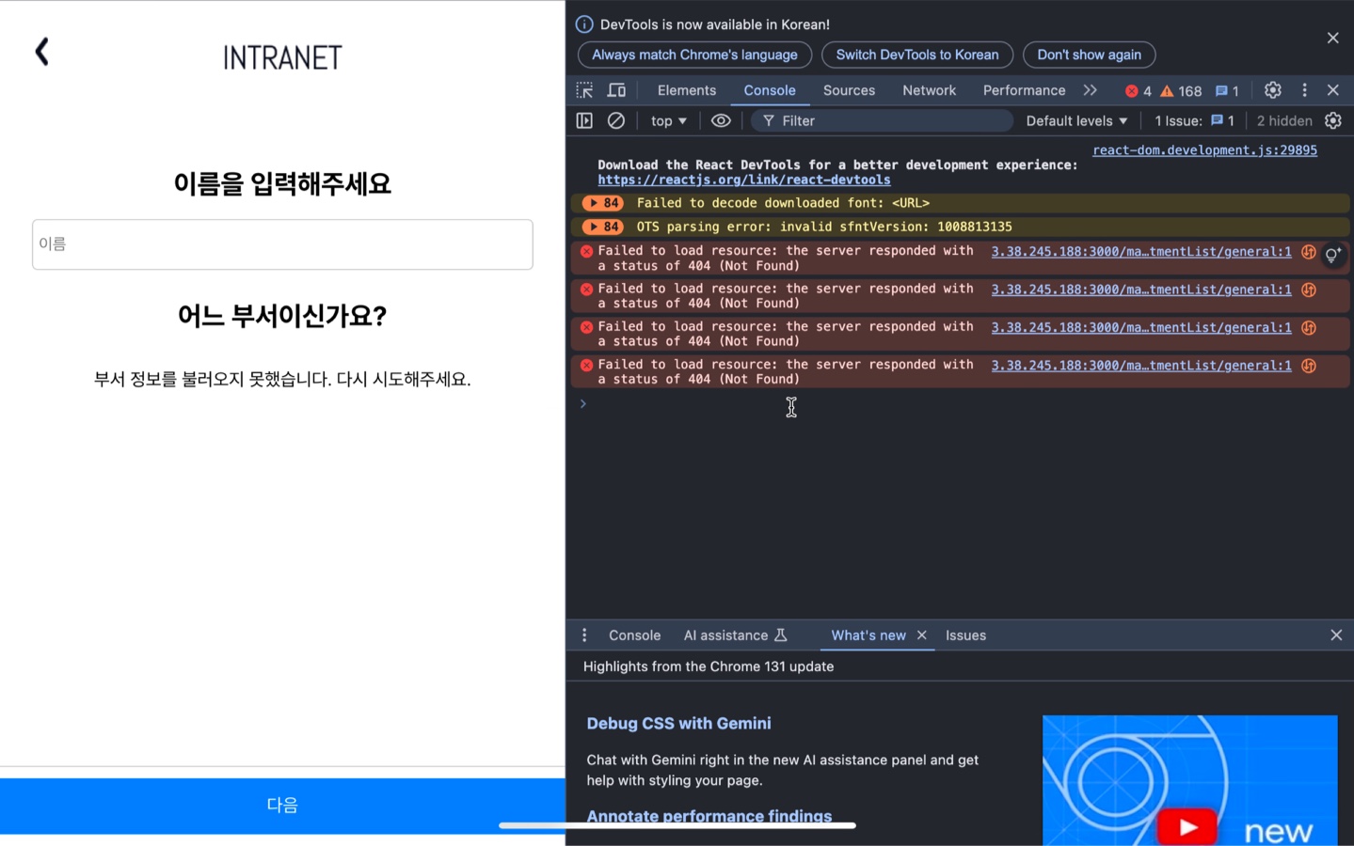Click the INTRANET title

tap(282, 58)
